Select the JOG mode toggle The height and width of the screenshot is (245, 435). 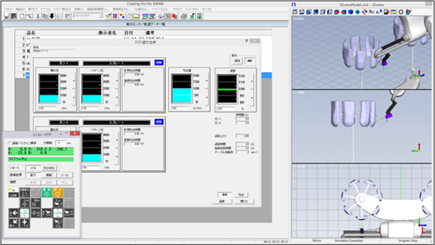[33, 168]
